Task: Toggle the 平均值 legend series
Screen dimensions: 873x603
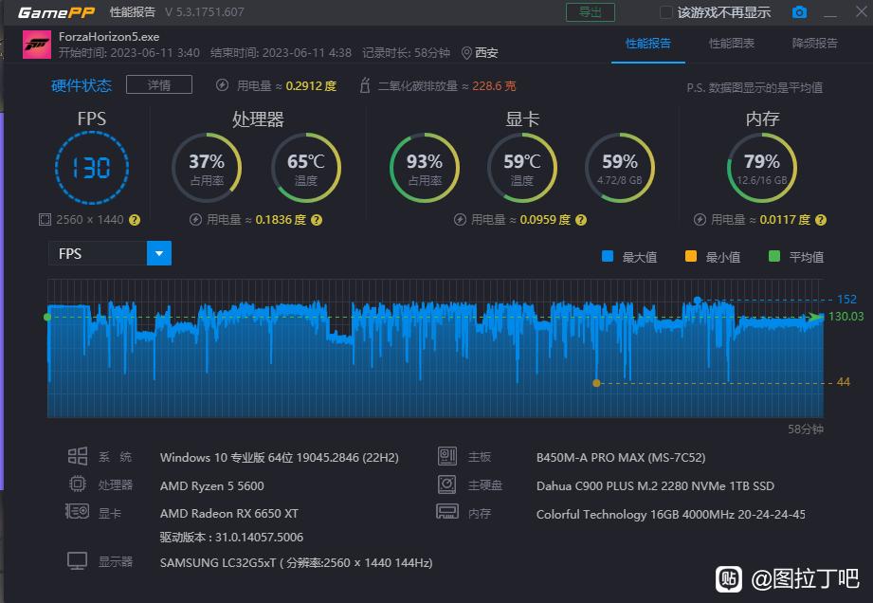Action: point(773,257)
